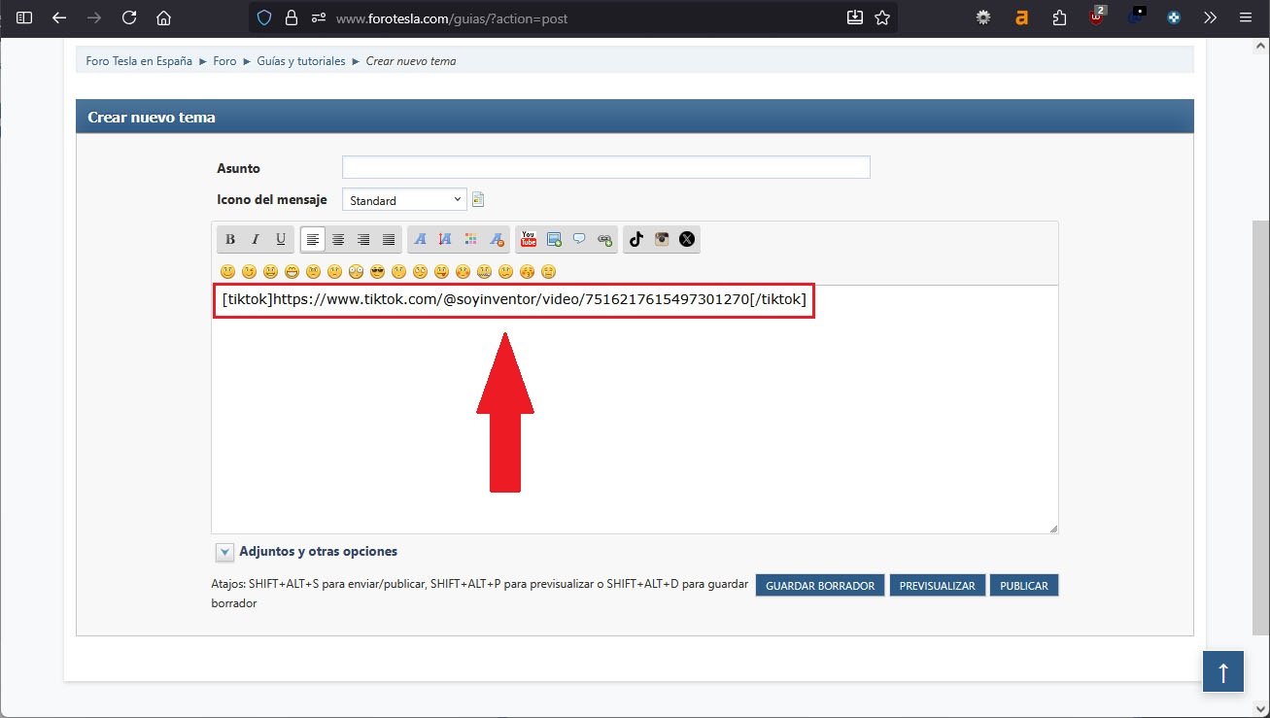Viewport: 1270px width, 718px height.
Task: Toggle underline formatting
Action: pyautogui.click(x=281, y=239)
